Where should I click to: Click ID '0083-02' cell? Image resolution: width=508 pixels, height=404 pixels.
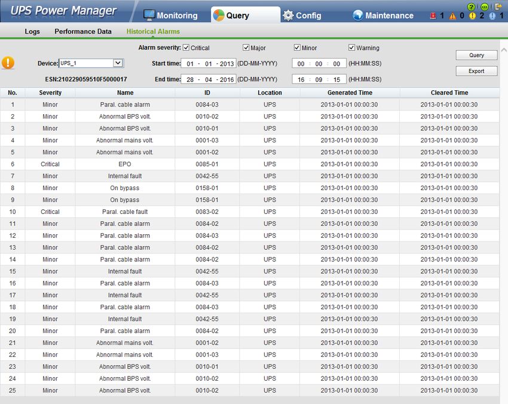[207, 212]
